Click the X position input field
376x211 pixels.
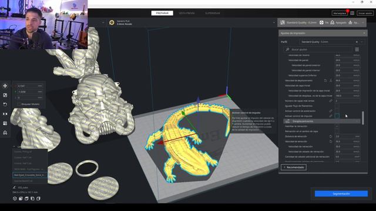click(x=30, y=86)
